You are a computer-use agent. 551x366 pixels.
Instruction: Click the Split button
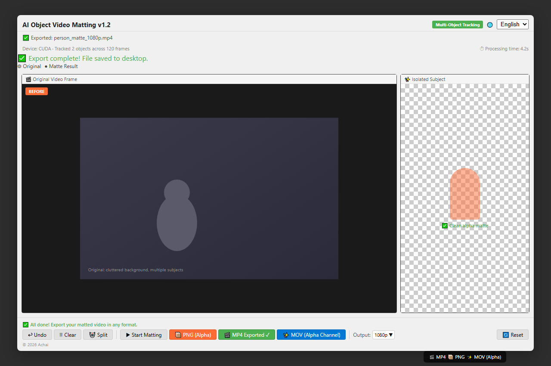pos(98,335)
